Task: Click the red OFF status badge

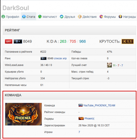Action: (8, 42)
